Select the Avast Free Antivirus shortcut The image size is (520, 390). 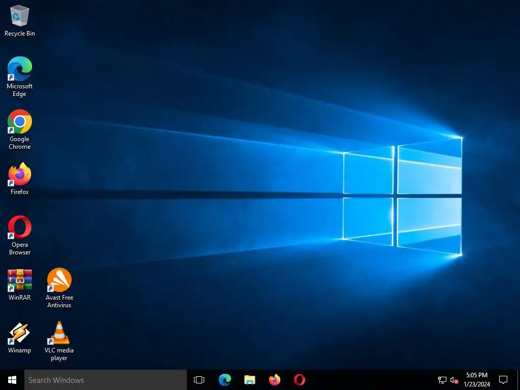59,288
